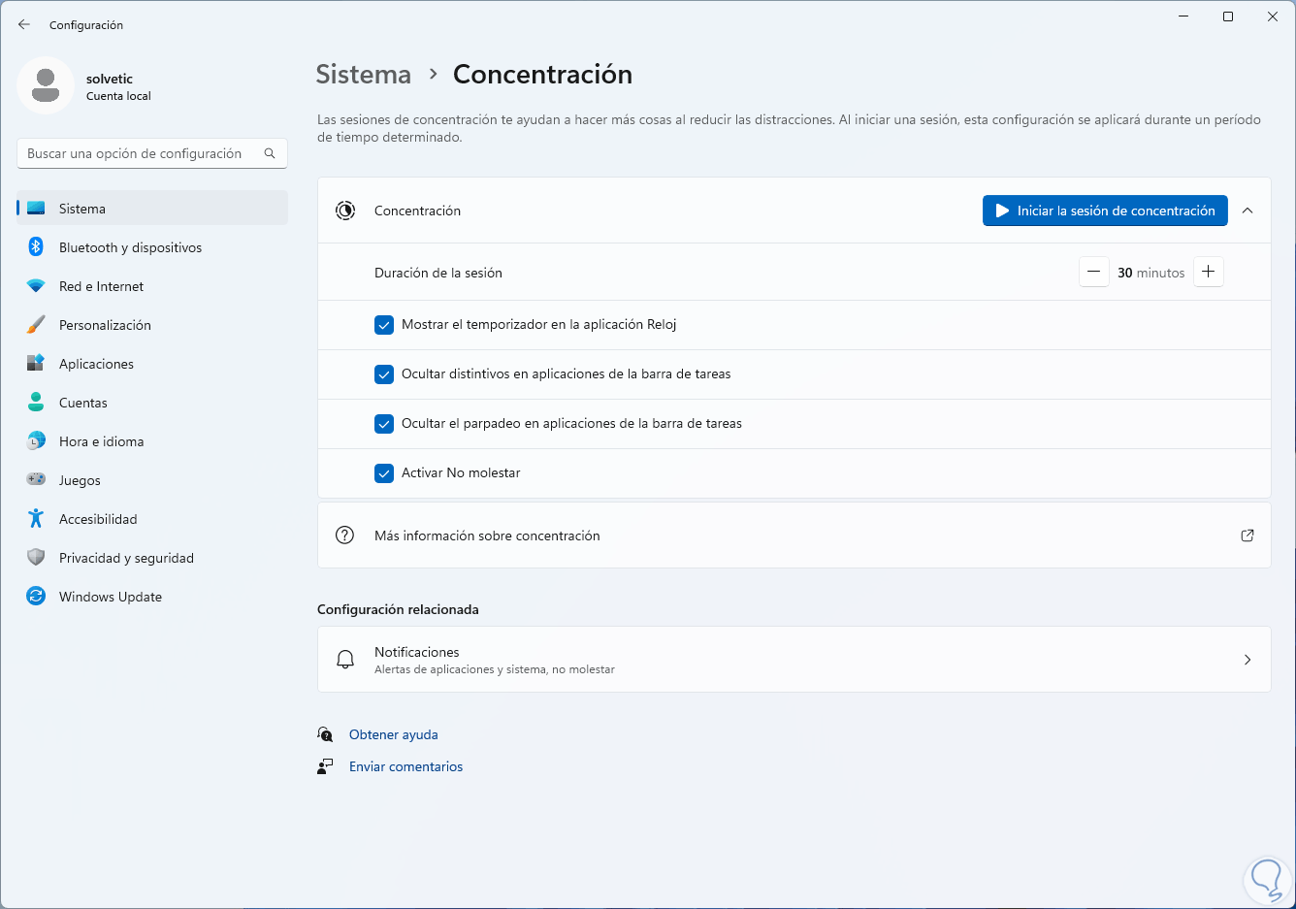
Task: Open Bluetooth y dispositivos settings
Action: 130,247
